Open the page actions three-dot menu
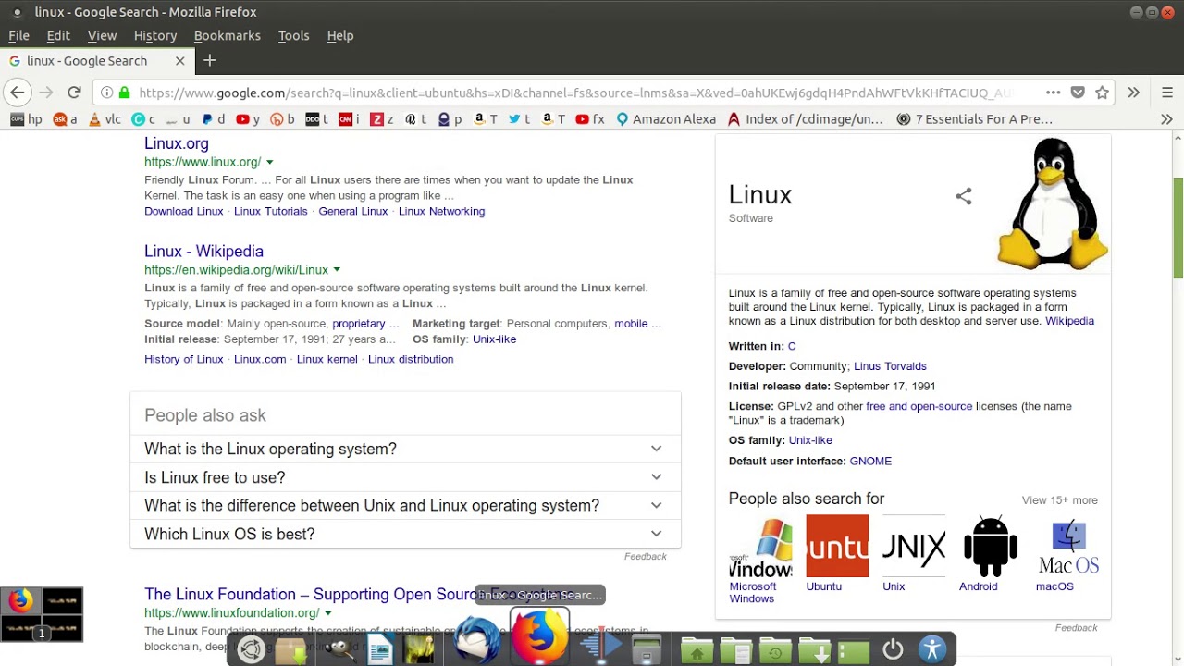Viewport: 1184px width, 666px height. 1053,92
